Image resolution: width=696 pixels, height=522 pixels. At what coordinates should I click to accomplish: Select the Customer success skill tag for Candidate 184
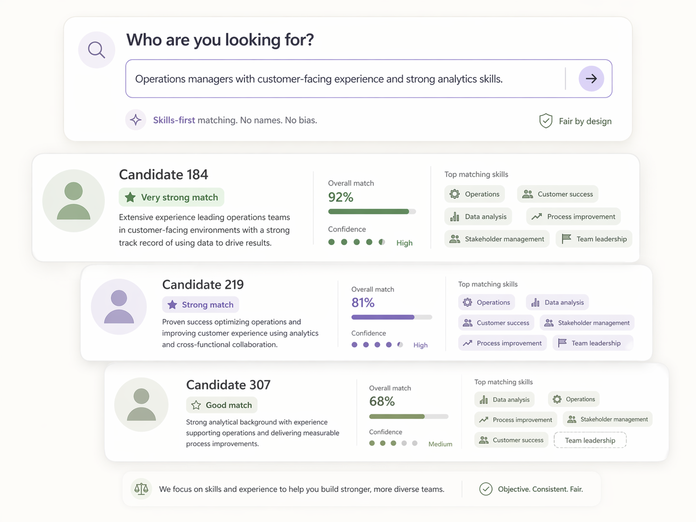pyautogui.click(x=558, y=194)
